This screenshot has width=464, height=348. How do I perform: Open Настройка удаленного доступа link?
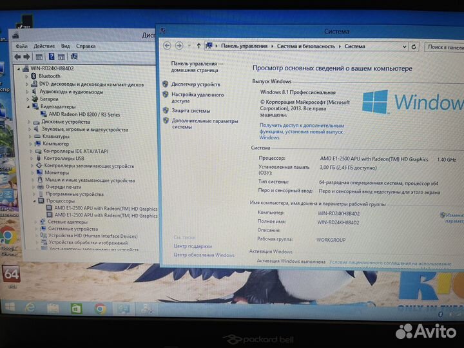[198, 98]
